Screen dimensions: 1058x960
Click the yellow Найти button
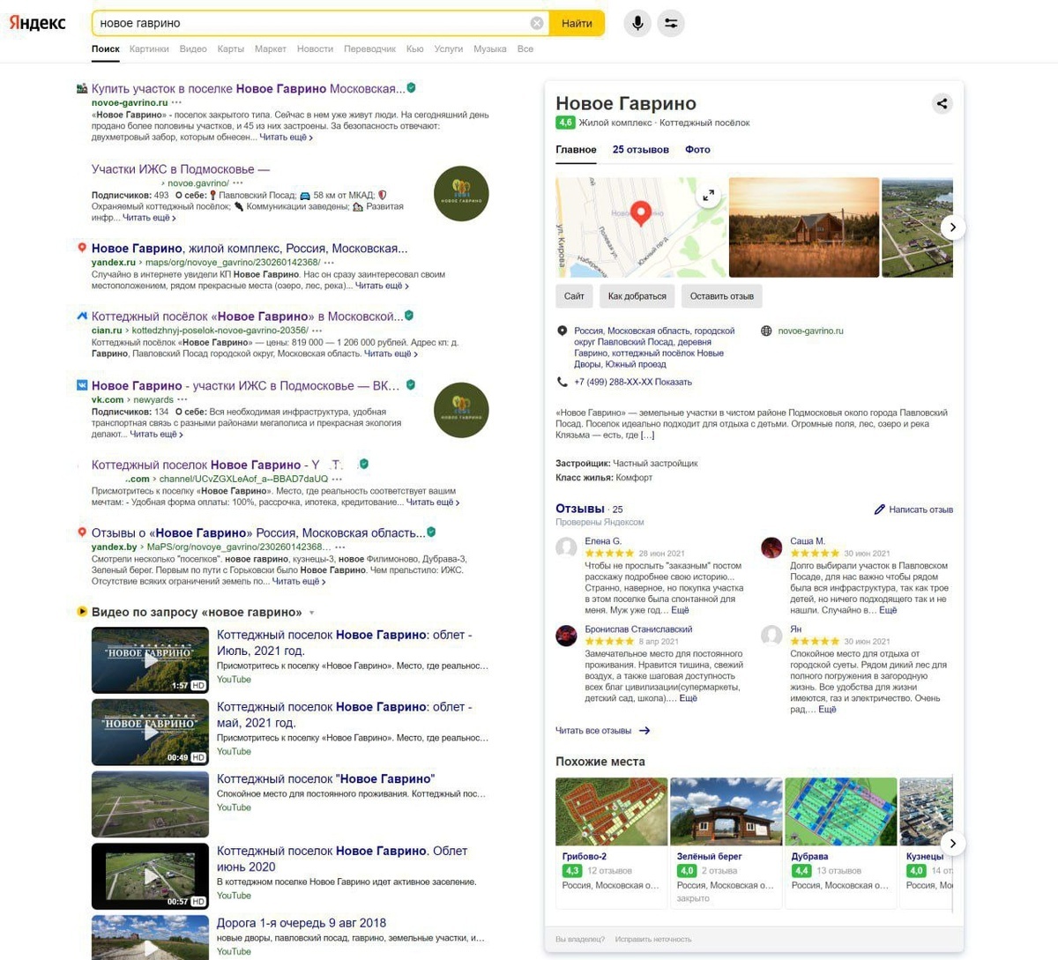pos(577,23)
